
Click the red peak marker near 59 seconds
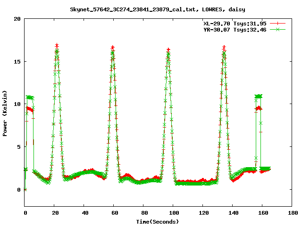tap(113, 47)
